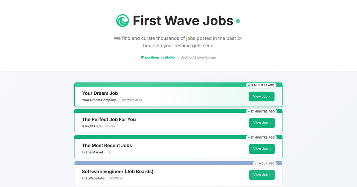The height and width of the screenshot is (187, 357).
Task: Open the job listing for Your Dream Job
Action: (x=262, y=96)
